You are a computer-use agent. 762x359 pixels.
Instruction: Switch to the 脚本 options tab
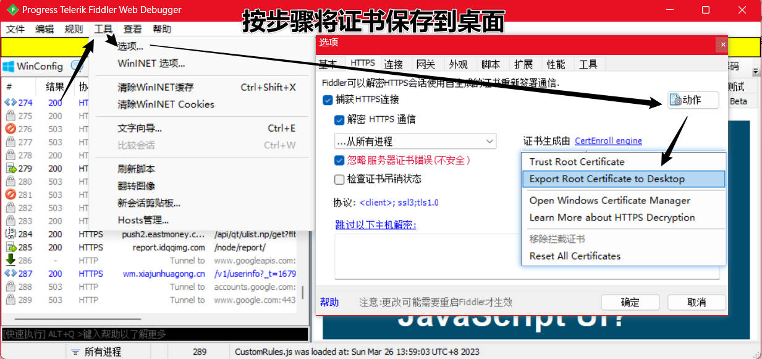[x=491, y=64]
